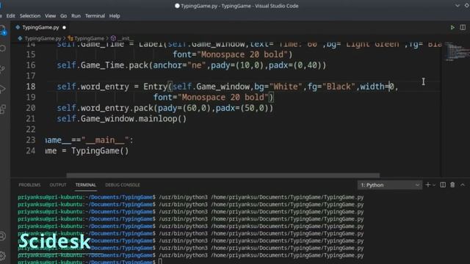This screenshot has width=470, height=264.
Task: Close the unsaved TypingGame.py tab dot
Action: (x=64, y=28)
